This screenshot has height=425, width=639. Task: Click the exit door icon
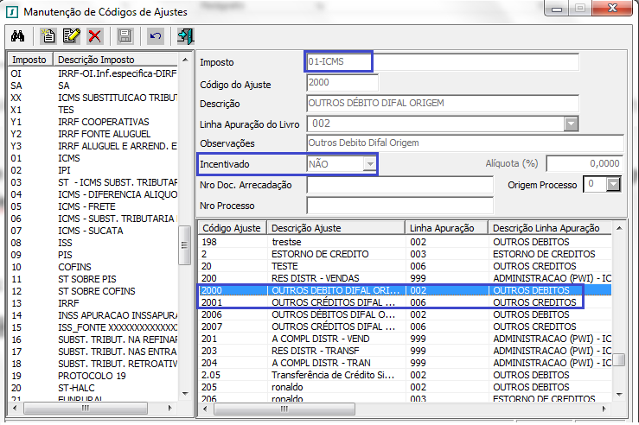(x=185, y=36)
